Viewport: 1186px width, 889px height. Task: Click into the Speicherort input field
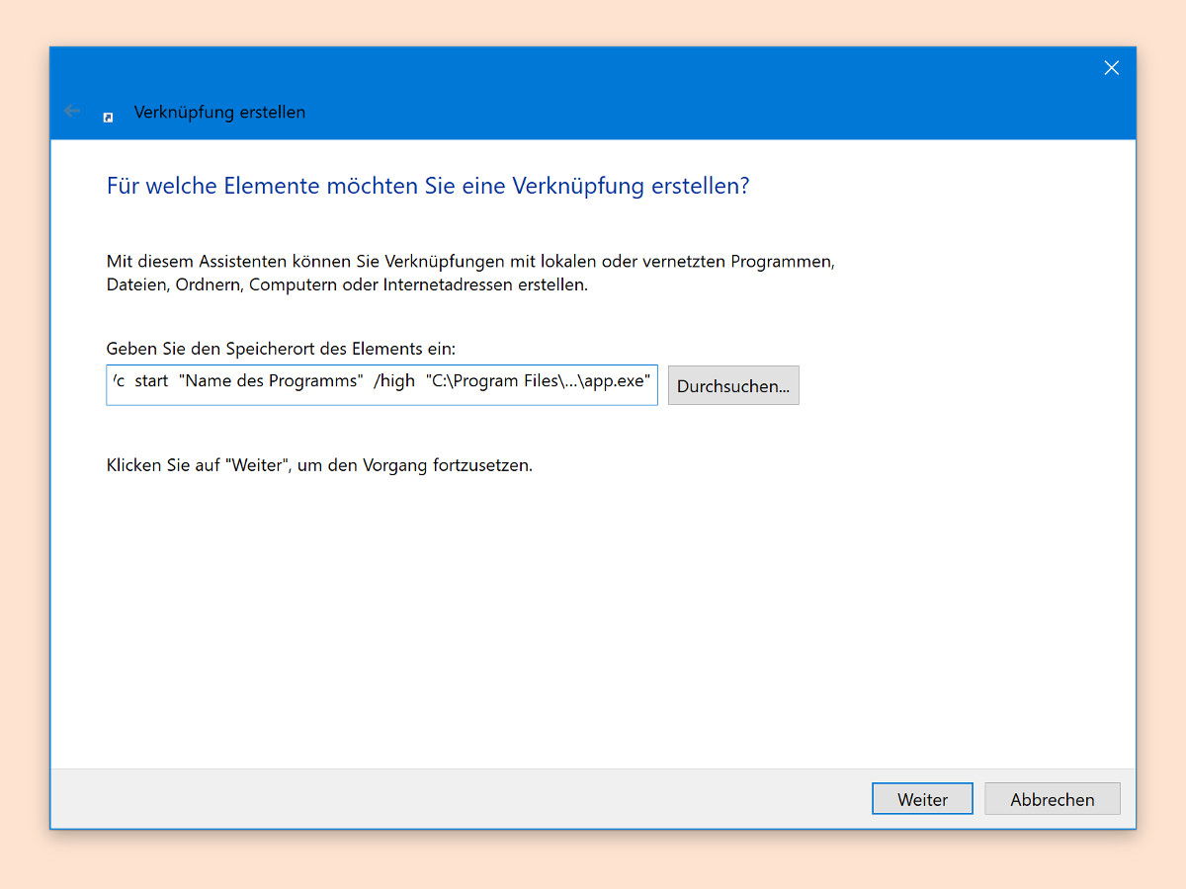pos(381,385)
